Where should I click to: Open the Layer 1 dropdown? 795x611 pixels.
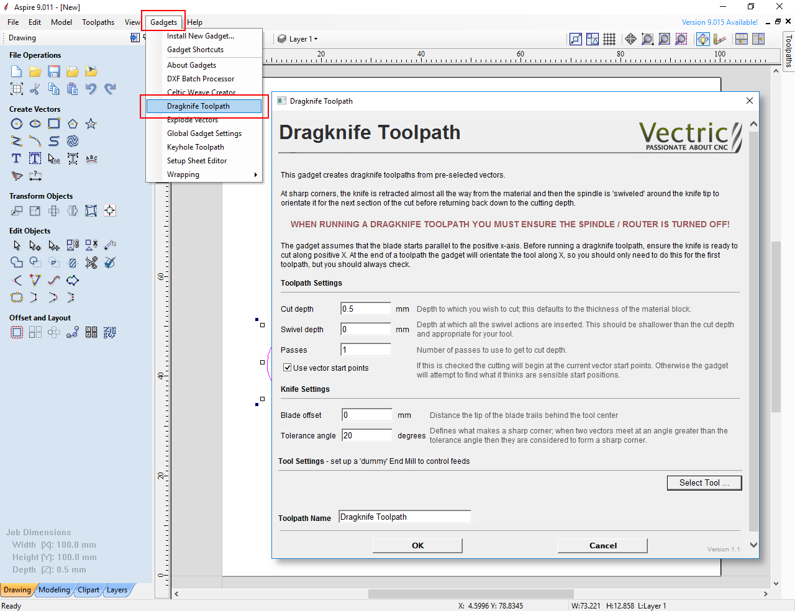[x=298, y=39]
